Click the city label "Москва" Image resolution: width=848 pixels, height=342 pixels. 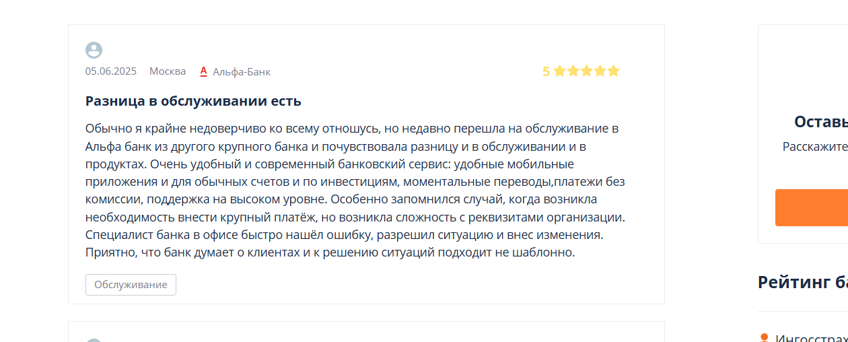pos(168,71)
